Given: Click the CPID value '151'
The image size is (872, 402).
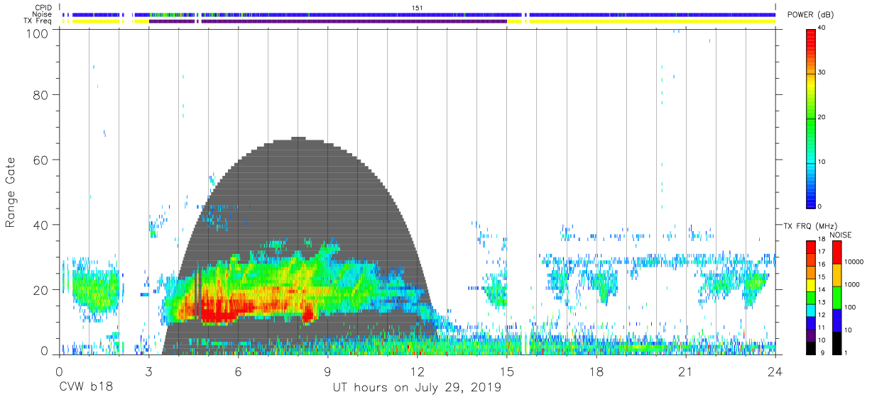Looking at the screenshot, I should [x=418, y=8].
